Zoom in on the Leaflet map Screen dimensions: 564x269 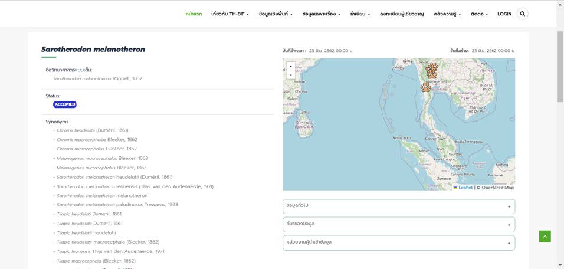[x=290, y=67]
